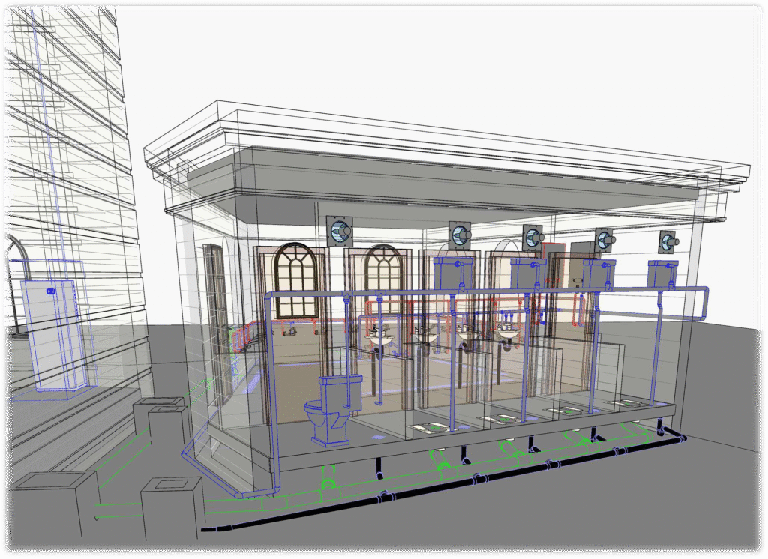Select the leftmost exhaust fan on the wall
The width and height of the screenshot is (768, 559).
click(x=340, y=231)
